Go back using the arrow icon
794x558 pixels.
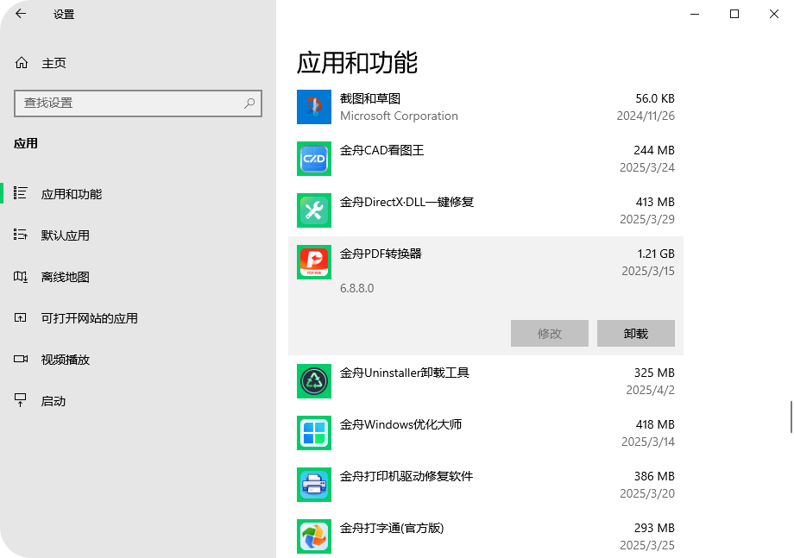pos(21,14)
